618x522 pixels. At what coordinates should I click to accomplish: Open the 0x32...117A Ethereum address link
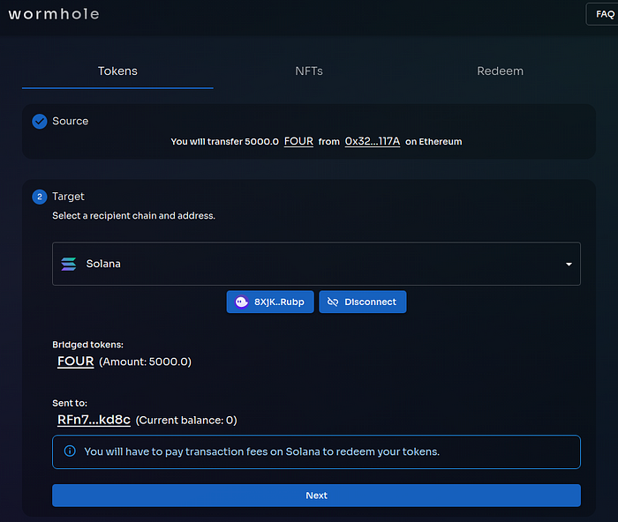click(372, 141)
